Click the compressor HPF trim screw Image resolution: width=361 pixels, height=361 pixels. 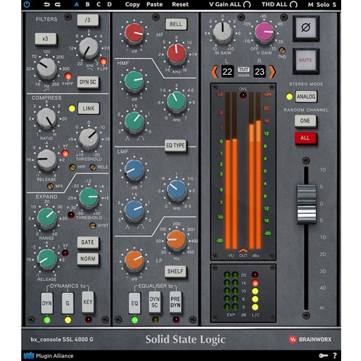[x=73, y=167]
